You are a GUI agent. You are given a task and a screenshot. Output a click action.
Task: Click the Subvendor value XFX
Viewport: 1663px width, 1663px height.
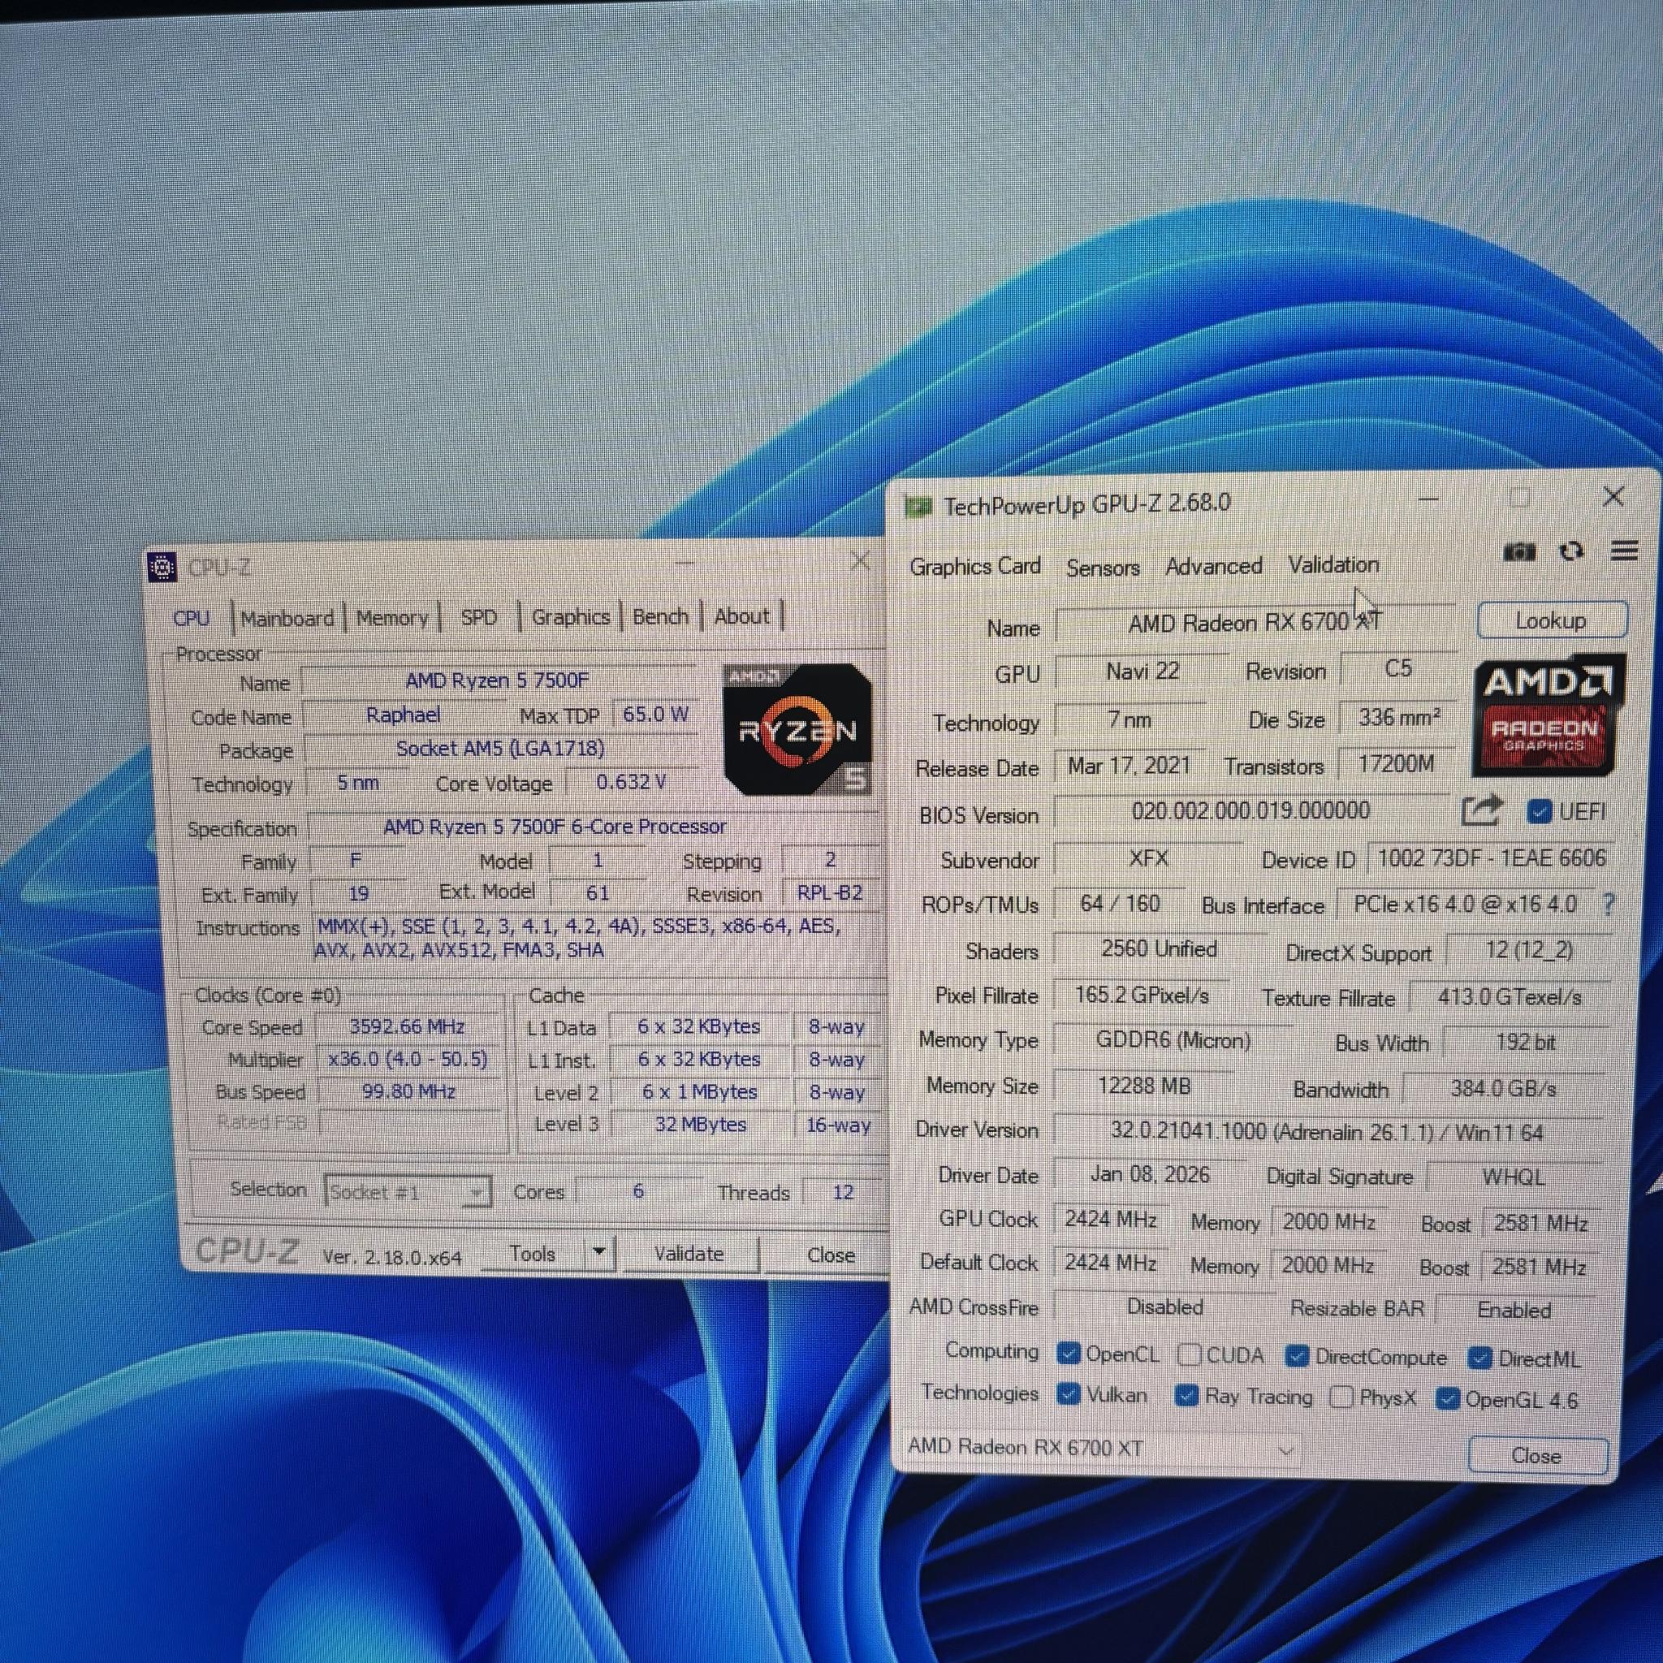pos(1148,858)
